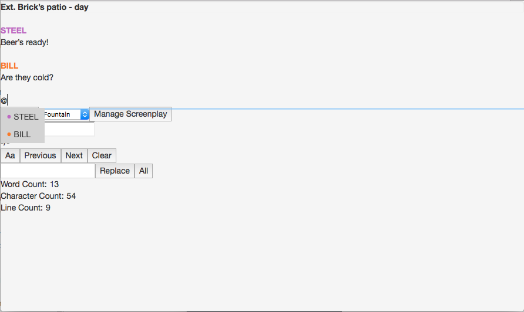Click the Replace button
Viewport: 524px width, 312px height.
tap(115, 171)
